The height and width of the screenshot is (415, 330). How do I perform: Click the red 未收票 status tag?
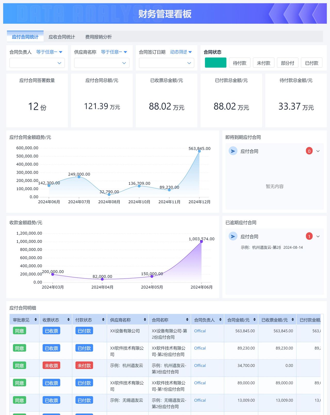coord(51,365)
